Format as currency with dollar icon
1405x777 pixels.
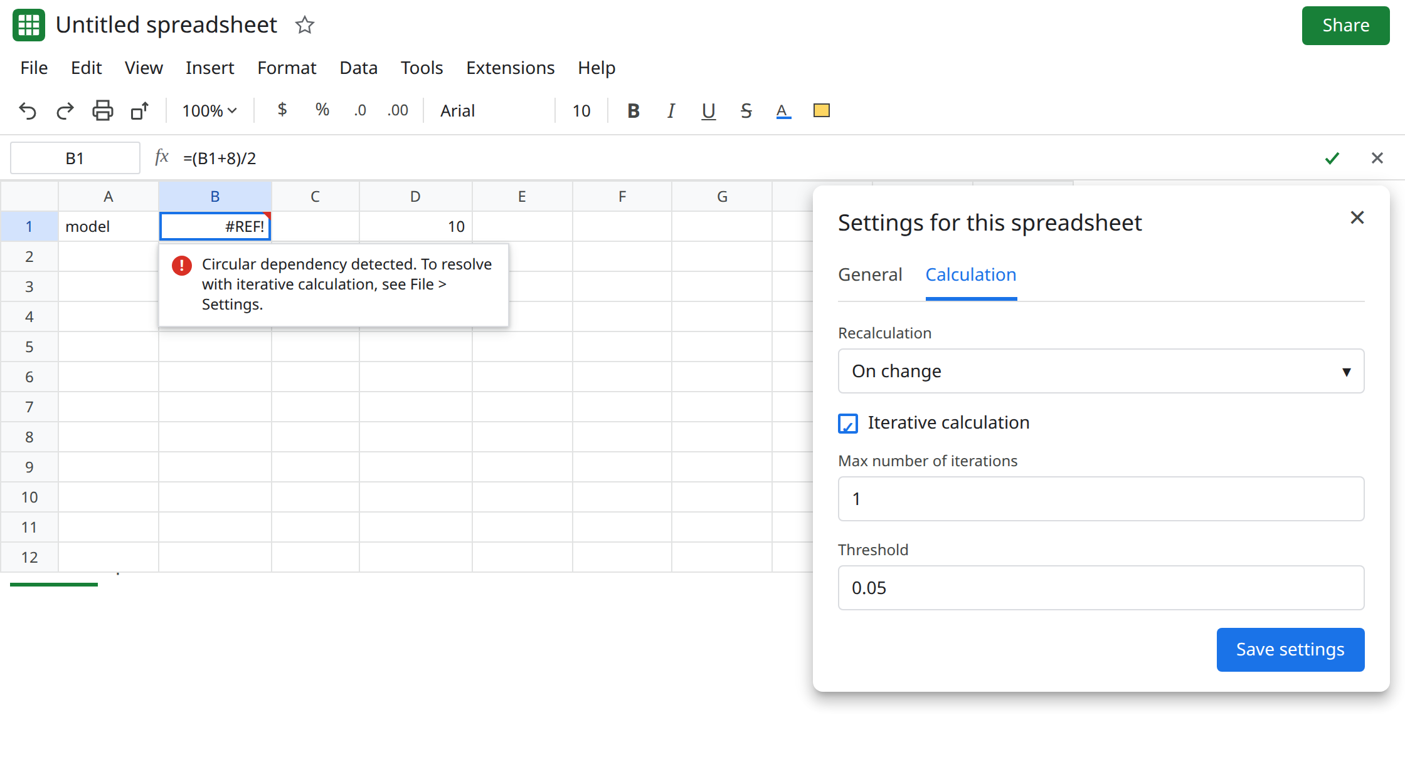(x=282, y=110)
